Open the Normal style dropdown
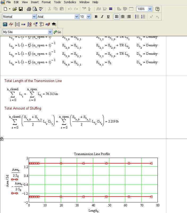 pyautogui.click(x=34, y=17)
